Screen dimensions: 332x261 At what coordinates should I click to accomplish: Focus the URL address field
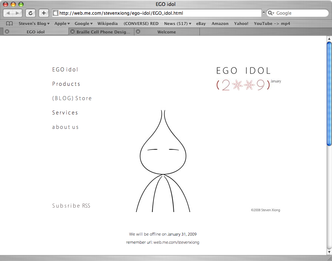click(157, 13)
